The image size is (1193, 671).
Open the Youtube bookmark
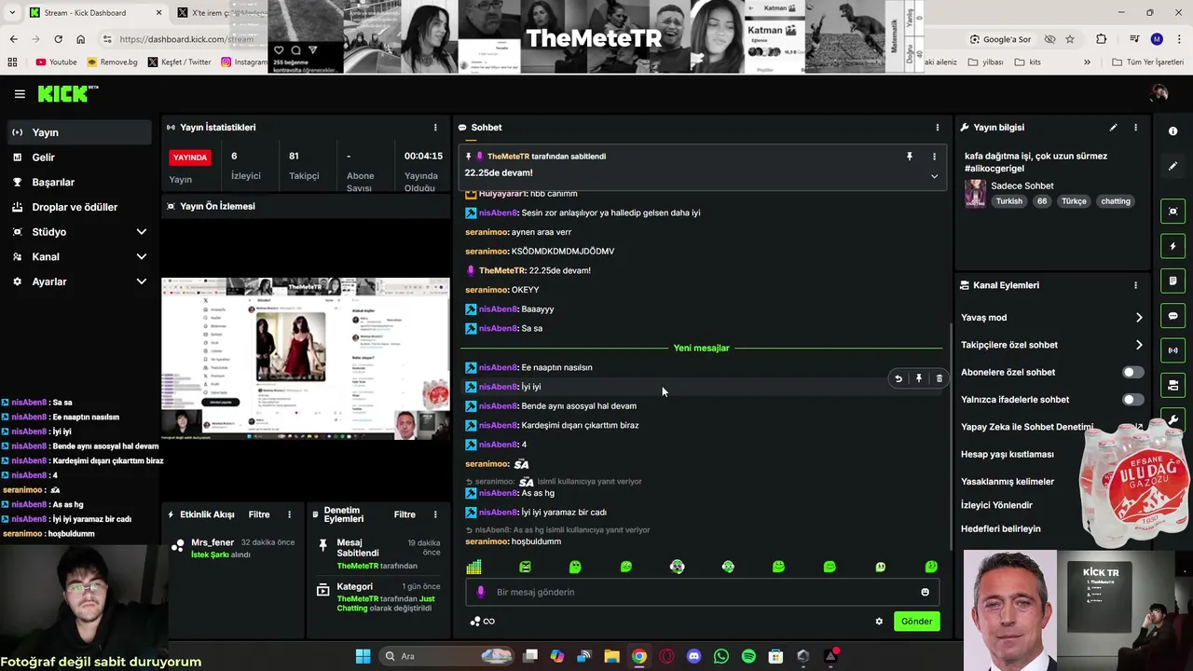click(x=56, y=62)
